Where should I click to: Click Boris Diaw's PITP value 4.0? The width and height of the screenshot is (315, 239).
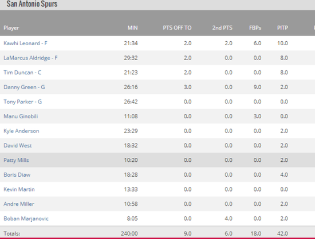pos(284,175)
